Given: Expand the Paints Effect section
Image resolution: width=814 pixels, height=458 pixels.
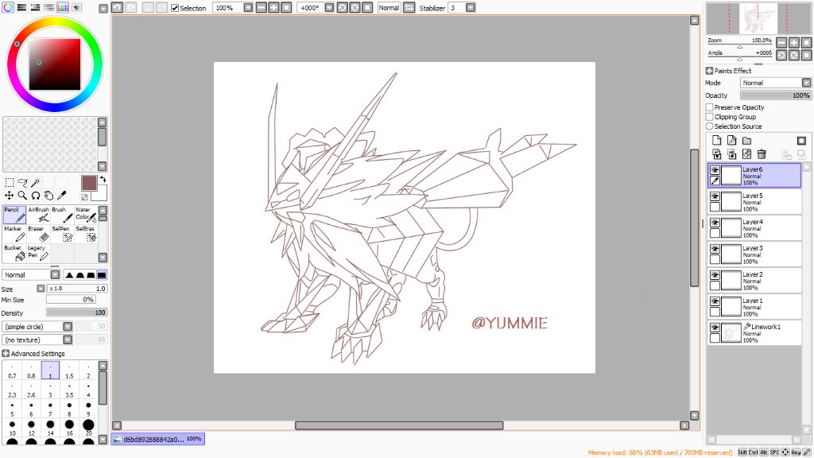Looking at the screenshot, I should 709,71.
